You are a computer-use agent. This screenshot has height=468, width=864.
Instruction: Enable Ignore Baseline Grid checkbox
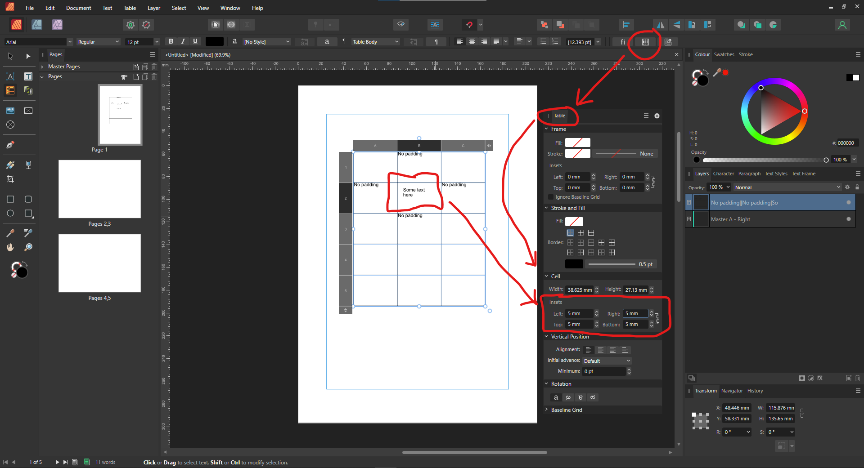tap(551, 197)
